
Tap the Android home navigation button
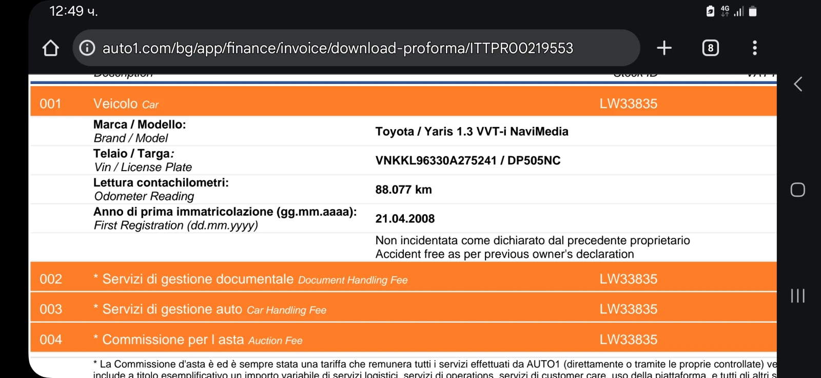coord(798,190)
